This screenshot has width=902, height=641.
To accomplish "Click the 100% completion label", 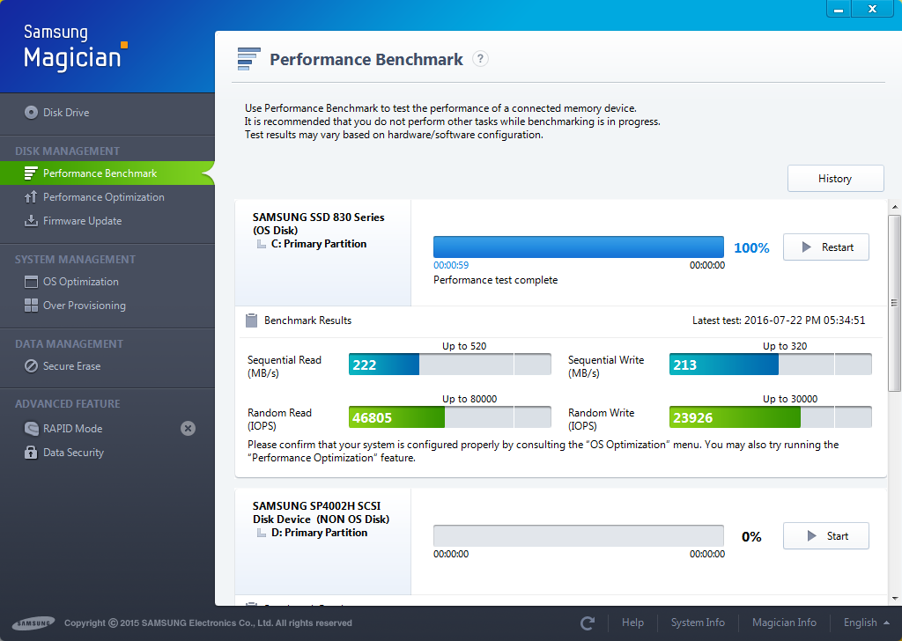I will pos(751,247).
